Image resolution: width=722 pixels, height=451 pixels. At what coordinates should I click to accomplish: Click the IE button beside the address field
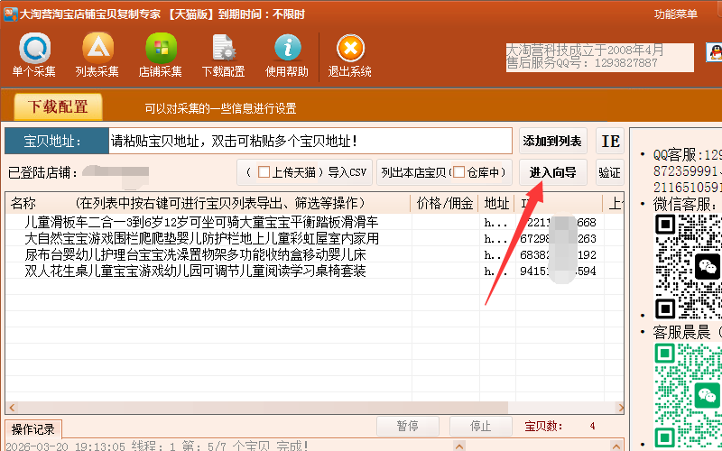[610, 142]
